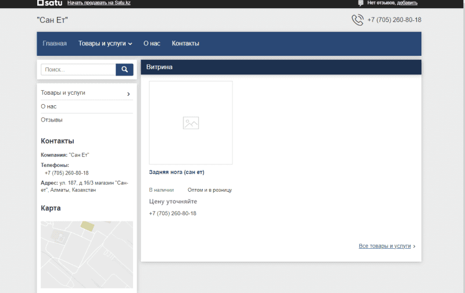Image resolution: width=465 pixels, height=293 pixels.
Task: Click the product image placeholder icon
Action: (191, 123)
